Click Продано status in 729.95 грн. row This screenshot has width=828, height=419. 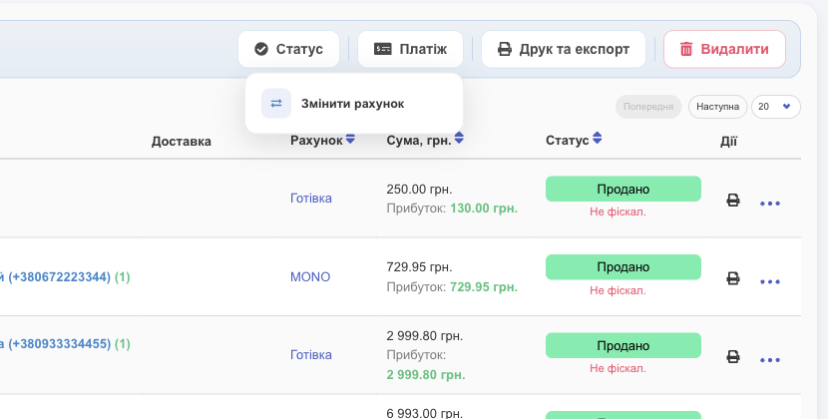[x=623, y=266]
